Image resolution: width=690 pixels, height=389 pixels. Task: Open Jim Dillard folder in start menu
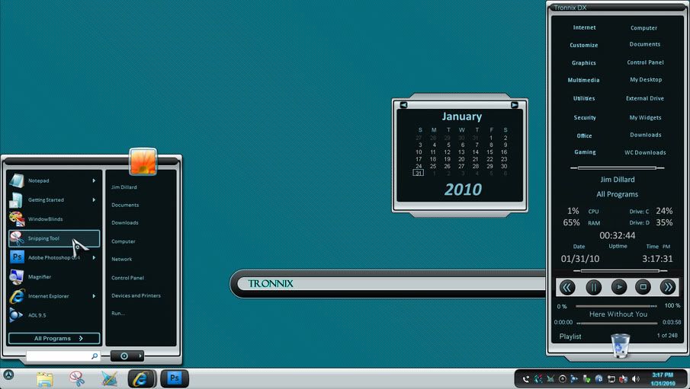click(124, 187)
